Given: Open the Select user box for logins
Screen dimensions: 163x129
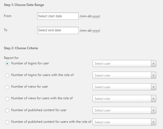Looking at the screenshot, I should (x=124, y=64).
